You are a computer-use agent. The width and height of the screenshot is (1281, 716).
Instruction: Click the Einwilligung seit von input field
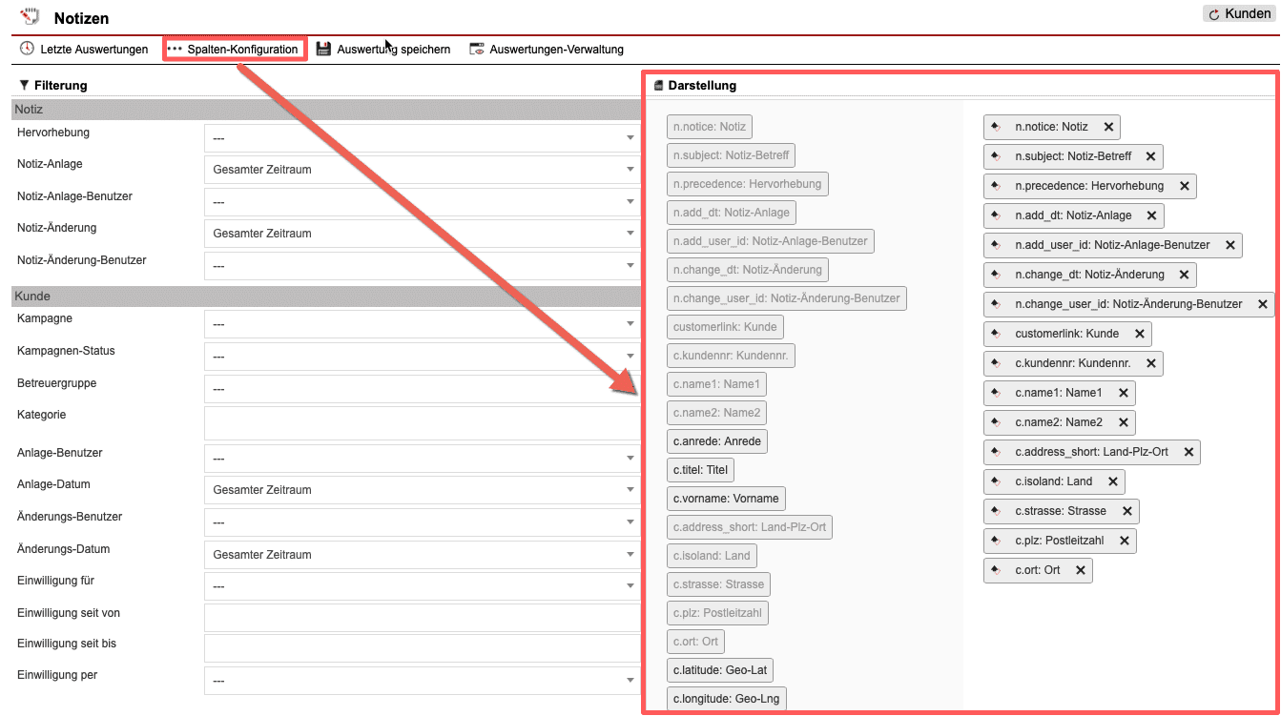(x=421, y=617)
